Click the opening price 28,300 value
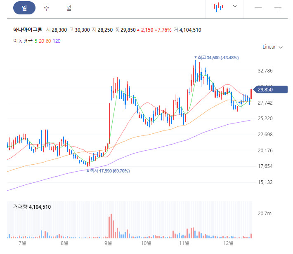The image size is (293, 254). (59, 30)
